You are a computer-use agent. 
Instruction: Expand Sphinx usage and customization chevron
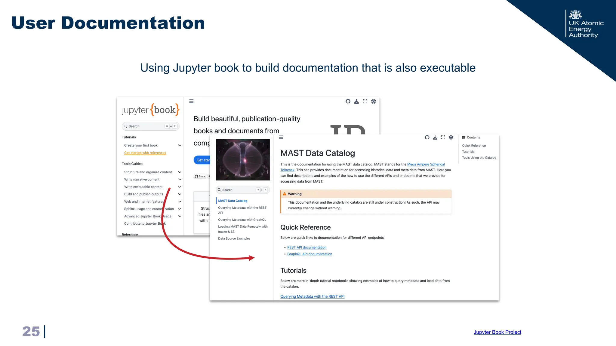tap(180, 209)
